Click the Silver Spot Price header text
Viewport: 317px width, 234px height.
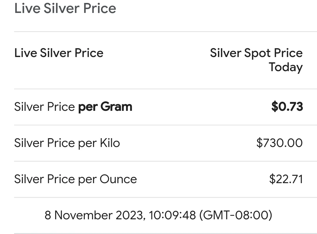[x=256, y=53]
